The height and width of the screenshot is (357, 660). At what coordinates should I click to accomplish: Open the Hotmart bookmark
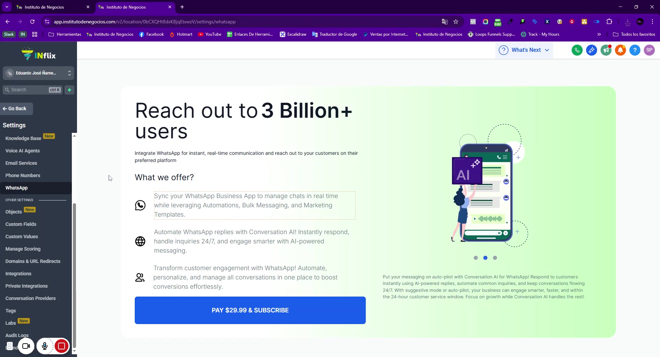coord(181,34)
